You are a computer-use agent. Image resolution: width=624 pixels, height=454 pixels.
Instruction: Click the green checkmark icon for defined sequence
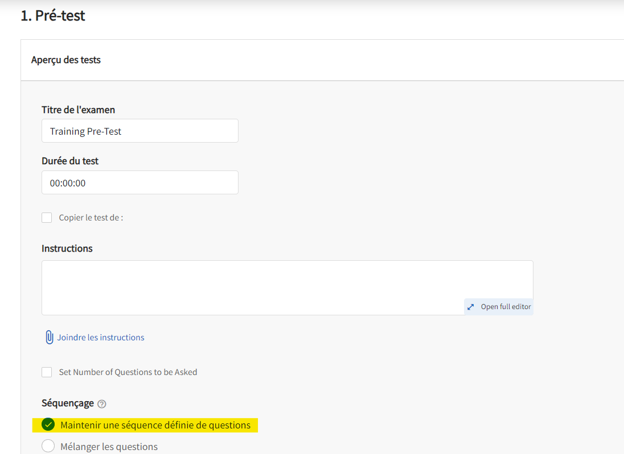click(x=48, y=425)
